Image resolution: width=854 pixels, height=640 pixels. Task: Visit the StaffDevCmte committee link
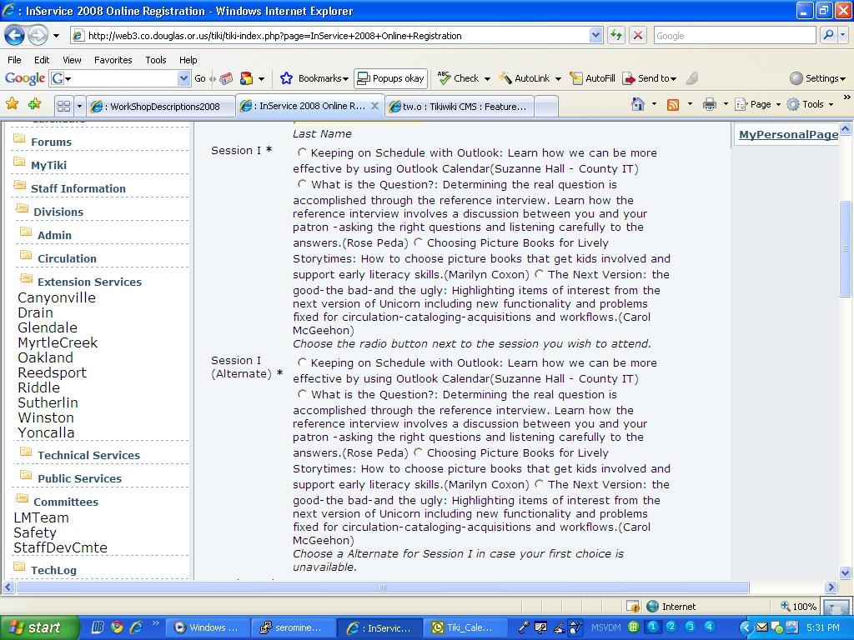tap(60, 547)
